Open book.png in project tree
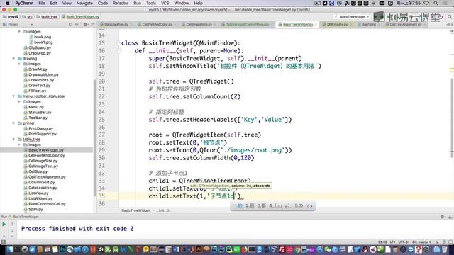454x255 pixels. click(x=43, y=37)
